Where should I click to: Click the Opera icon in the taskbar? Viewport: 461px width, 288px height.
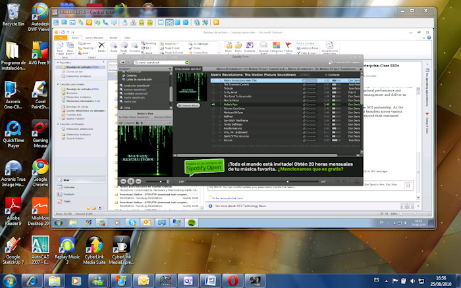click(233, 281)
